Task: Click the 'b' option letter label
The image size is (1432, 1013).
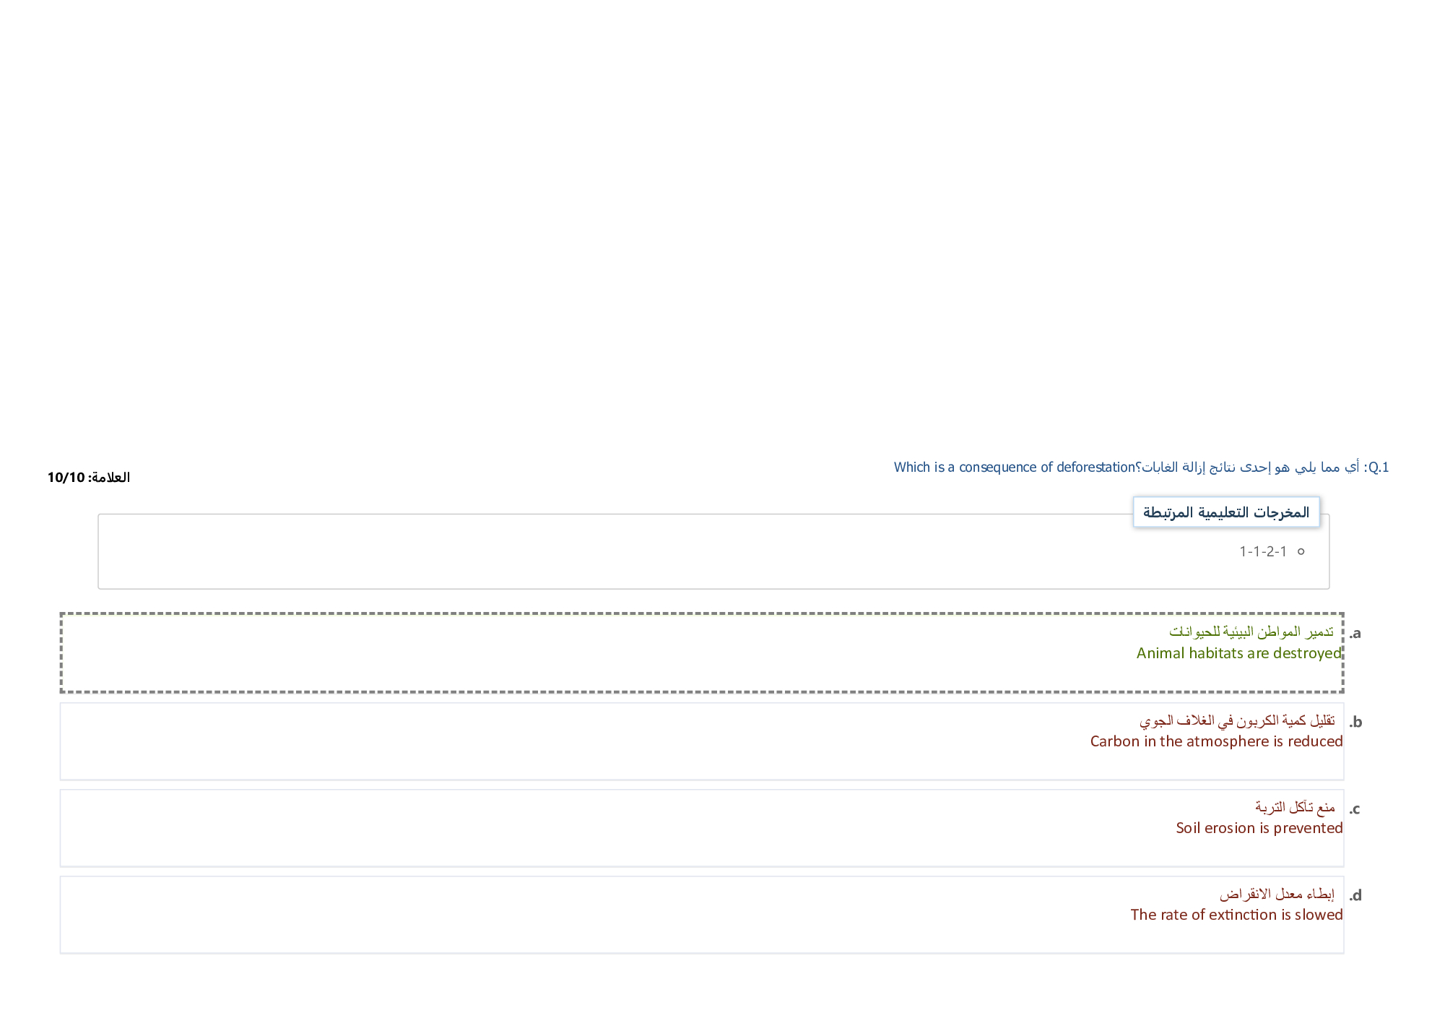Action: point(1355,722)
